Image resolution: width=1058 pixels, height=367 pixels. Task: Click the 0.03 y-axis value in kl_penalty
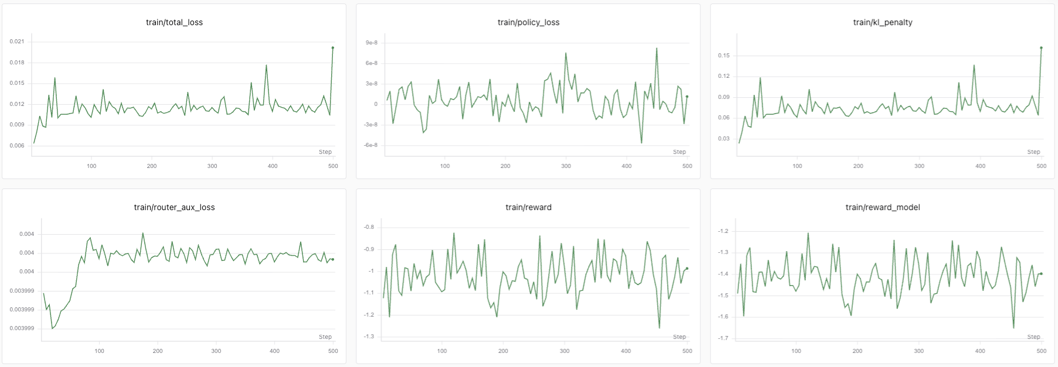(x=724, y=139)
